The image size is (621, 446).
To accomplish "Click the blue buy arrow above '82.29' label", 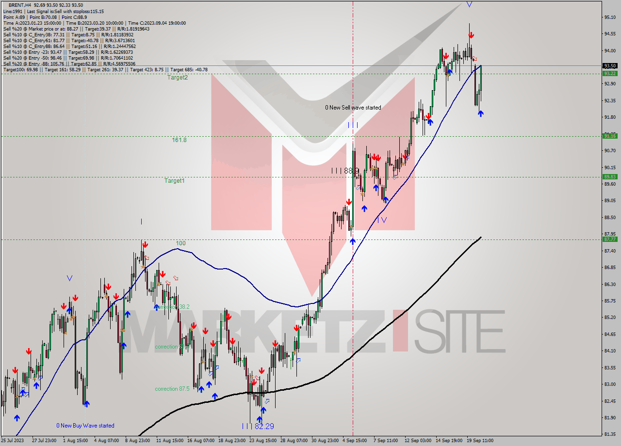I will pos(259,419).
